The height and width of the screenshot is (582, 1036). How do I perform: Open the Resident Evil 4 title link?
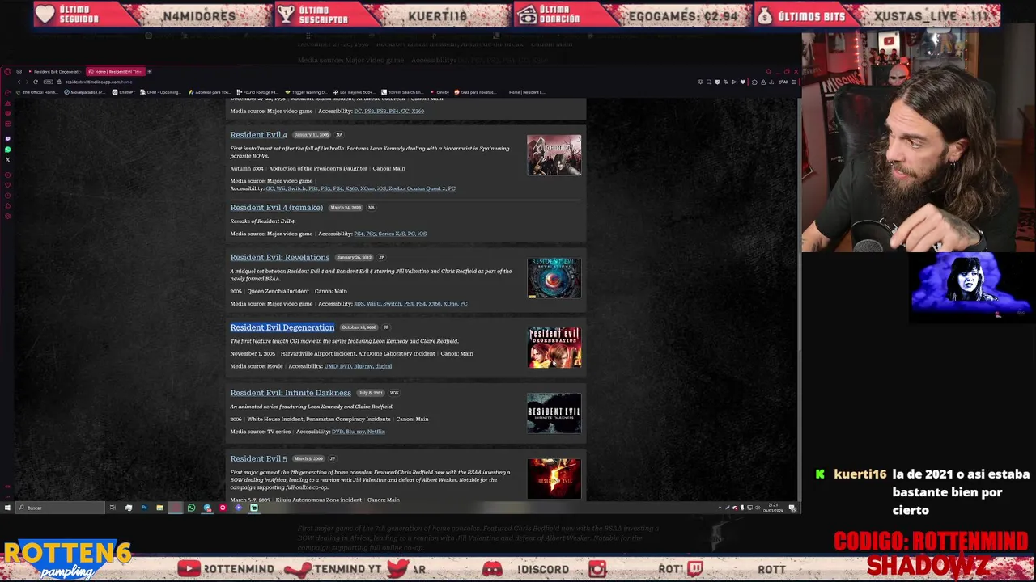(x=258, y=134)
